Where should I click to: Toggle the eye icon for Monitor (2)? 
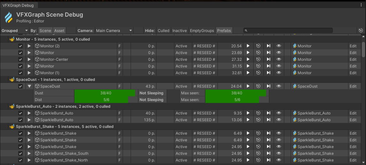279,46
